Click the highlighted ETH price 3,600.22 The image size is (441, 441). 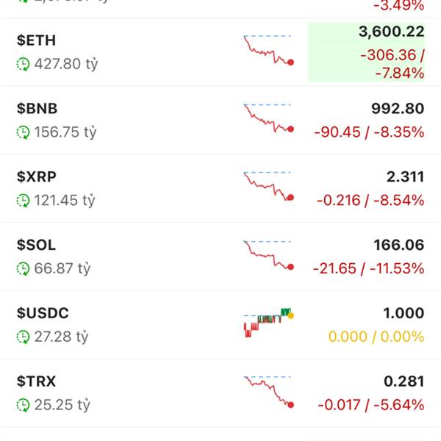391,32
